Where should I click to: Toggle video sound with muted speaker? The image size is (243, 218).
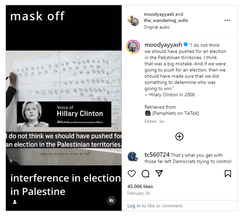coord(111,200)
